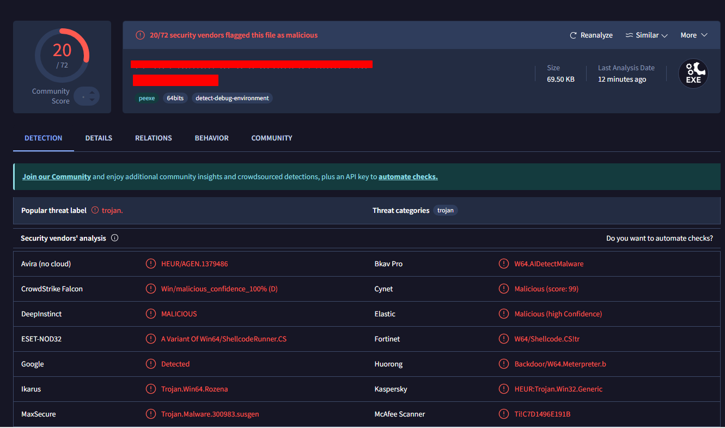Click the Google detection alert icon

coord(151,364)
